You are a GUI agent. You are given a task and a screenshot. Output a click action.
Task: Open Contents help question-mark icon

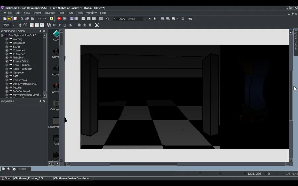pyautogui.click(x=51, y=19)
